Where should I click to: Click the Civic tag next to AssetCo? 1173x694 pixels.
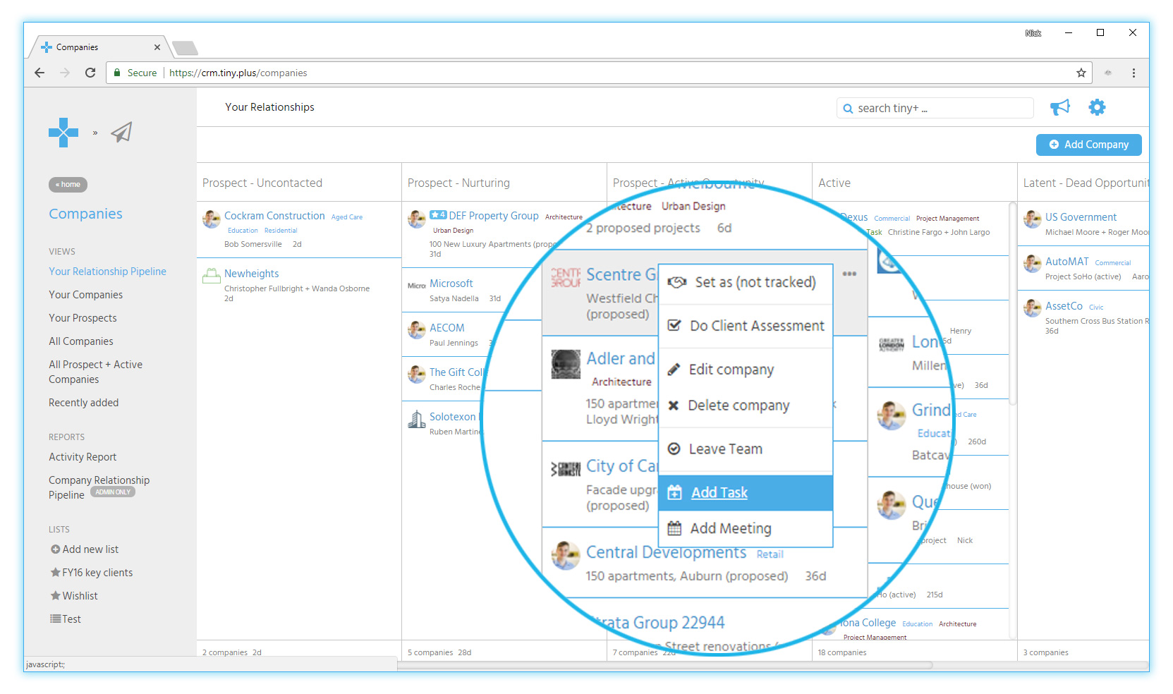[x=1096, y=308]
